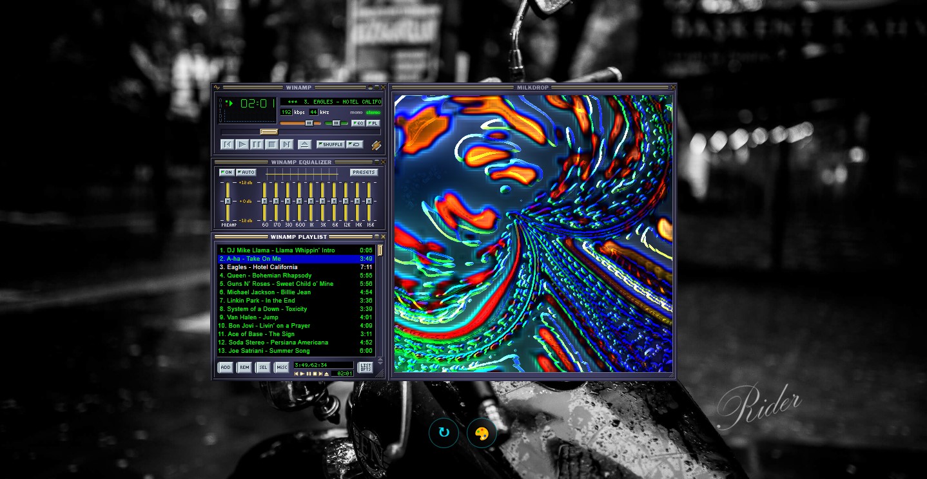Stop playback in Winamp main window
927x479 pixels.
[271, 145]
